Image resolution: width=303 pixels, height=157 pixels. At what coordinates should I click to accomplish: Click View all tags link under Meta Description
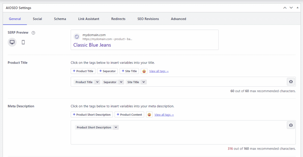click(x=164, y=115)
